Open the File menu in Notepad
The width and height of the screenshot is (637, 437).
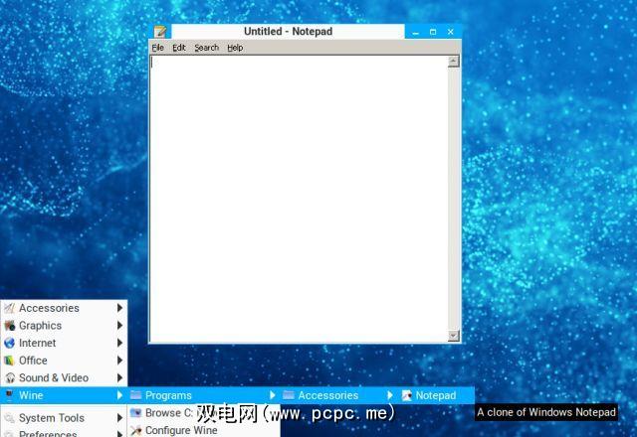point(157,48)
